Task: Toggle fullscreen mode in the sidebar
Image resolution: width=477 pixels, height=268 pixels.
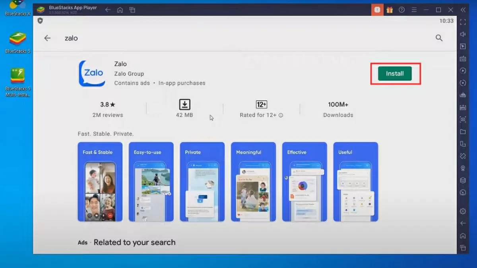Action: (x=463, y=22)
